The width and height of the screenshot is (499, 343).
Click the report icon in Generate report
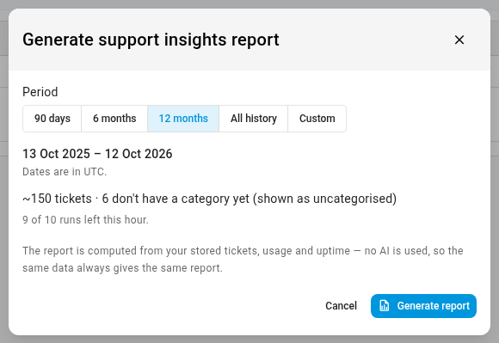point(384,305)
